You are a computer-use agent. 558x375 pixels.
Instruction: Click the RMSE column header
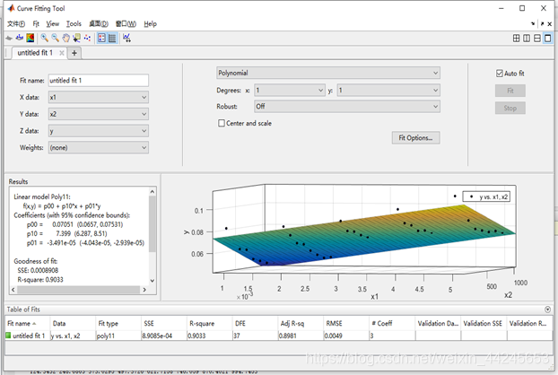[346, 323]
